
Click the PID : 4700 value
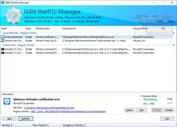pyautogui.click(x=149, y=104)
